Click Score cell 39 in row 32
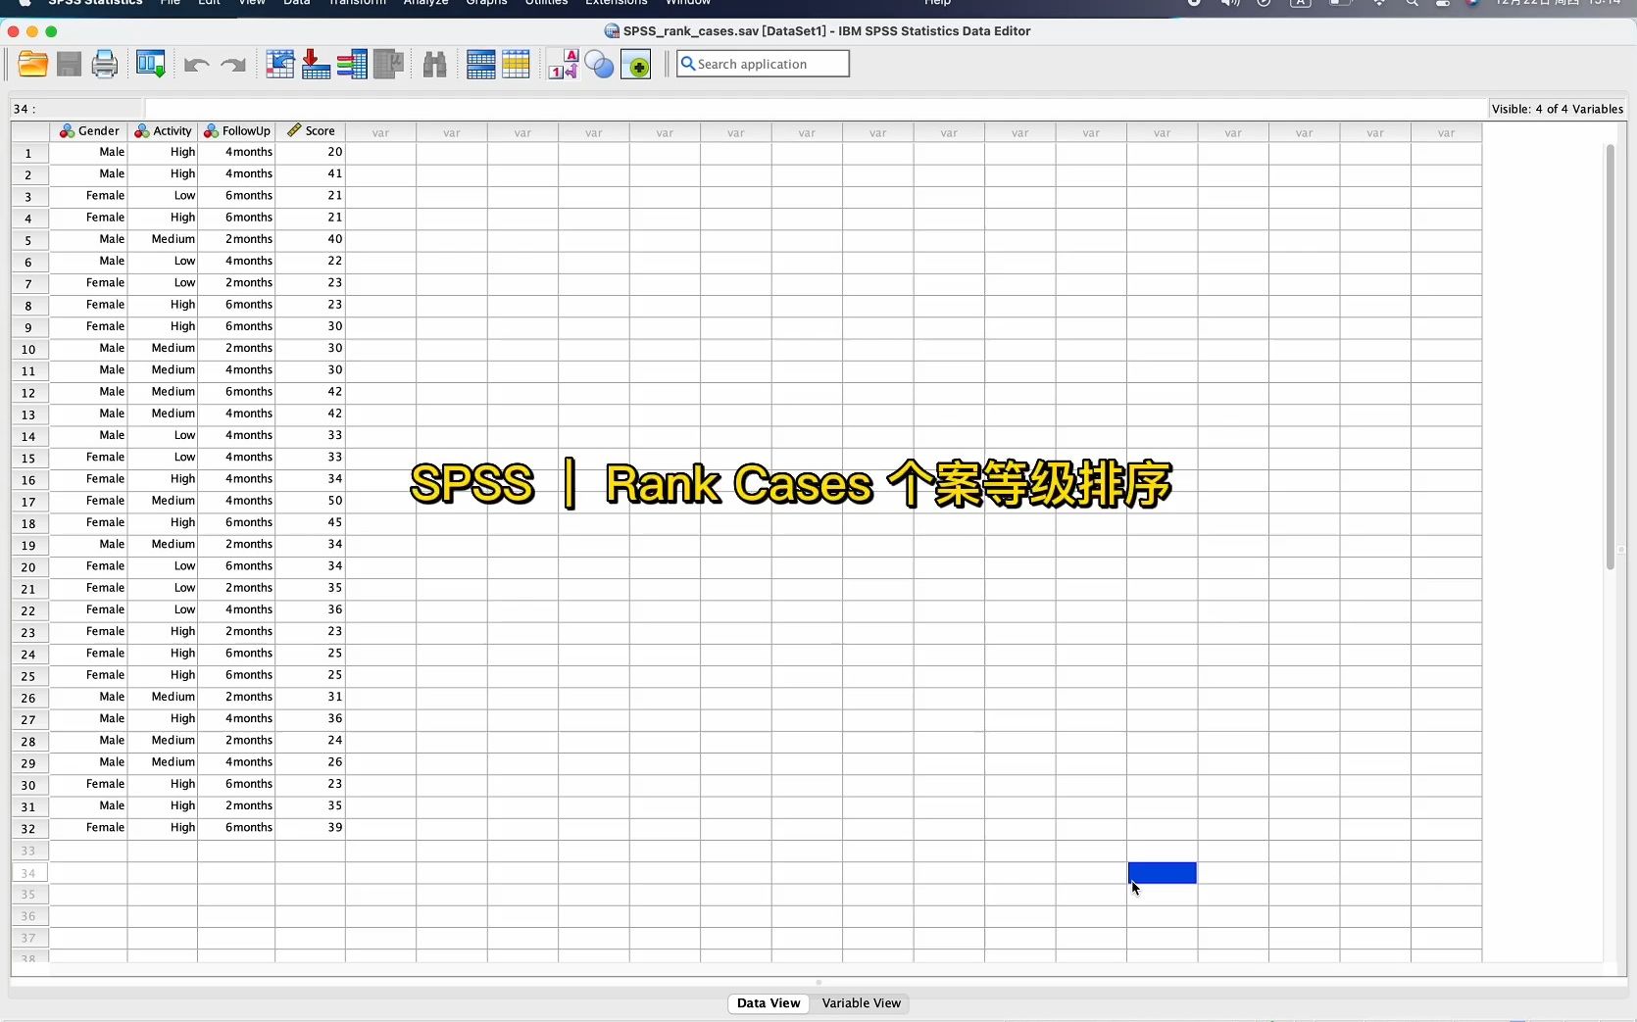Viewport: 1637px width, 1022px height. point(311,827)
